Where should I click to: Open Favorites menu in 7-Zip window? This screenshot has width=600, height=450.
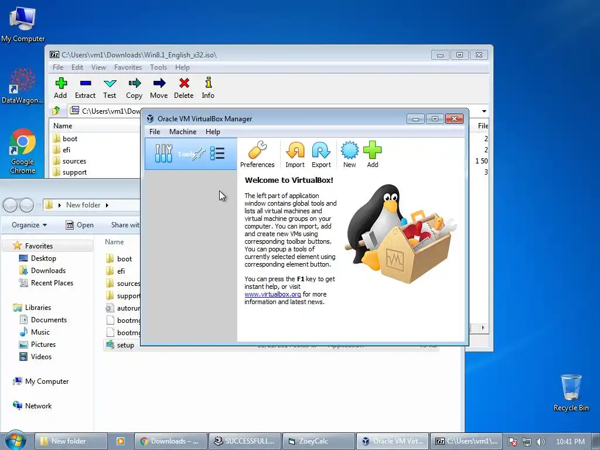point(128,67)
